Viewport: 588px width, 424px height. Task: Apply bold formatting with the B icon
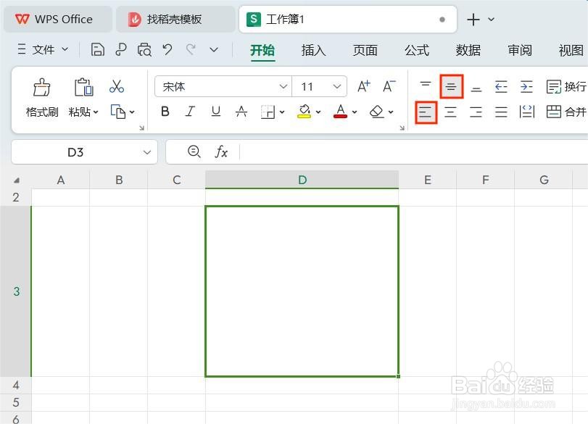[165, 112]
